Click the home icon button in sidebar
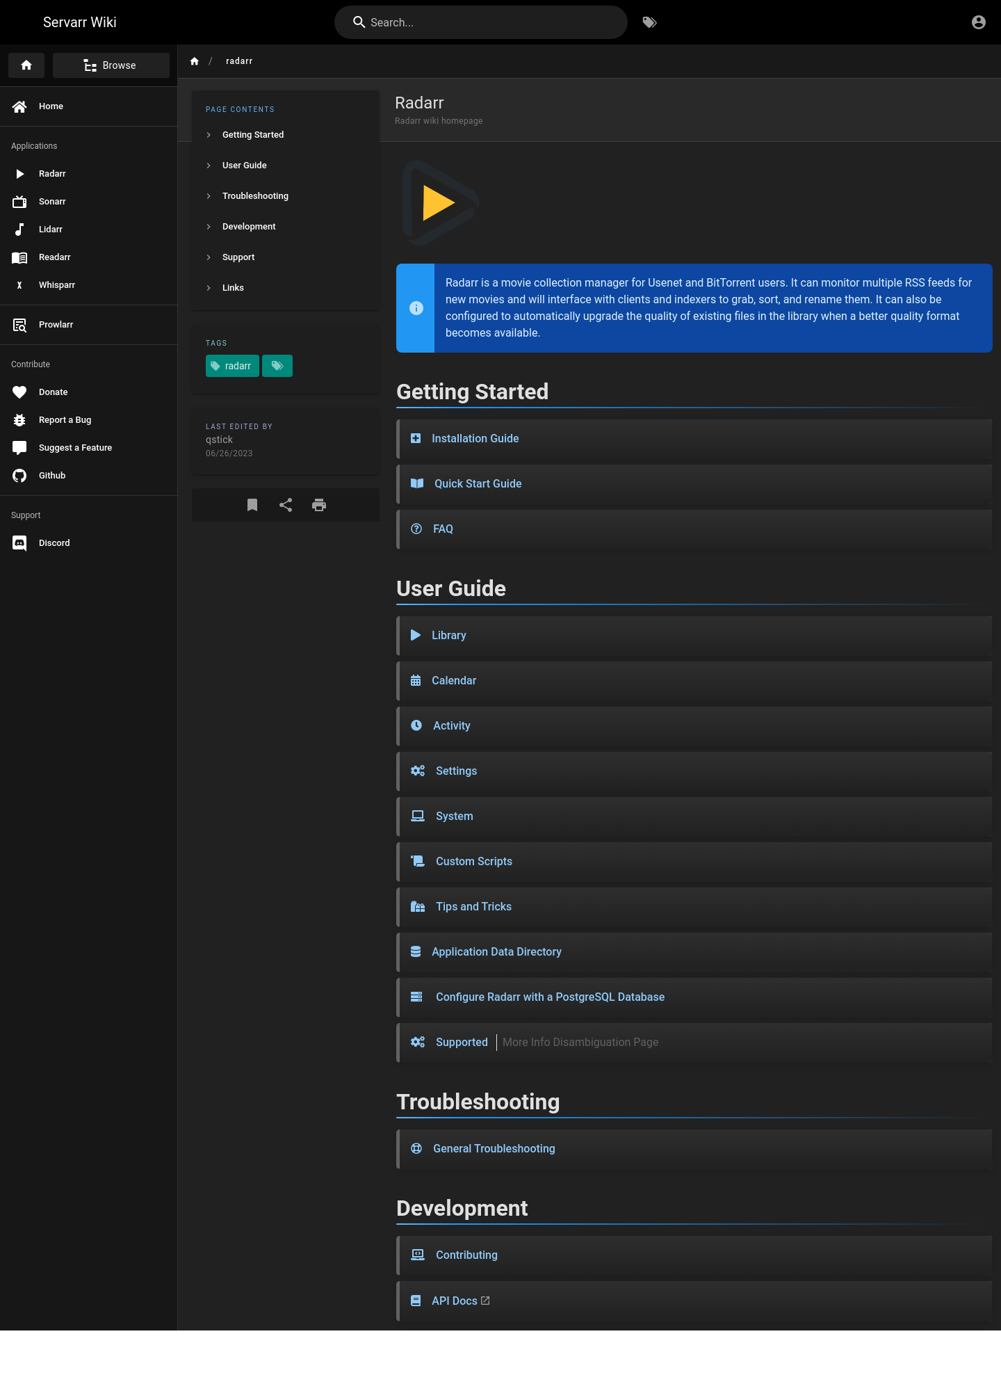The height and width of the screenshot is (1391, 1001). coord(26,65)
